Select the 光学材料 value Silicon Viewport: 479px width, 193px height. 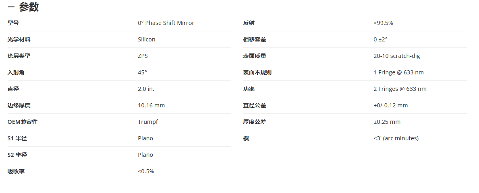click(146, 39)
